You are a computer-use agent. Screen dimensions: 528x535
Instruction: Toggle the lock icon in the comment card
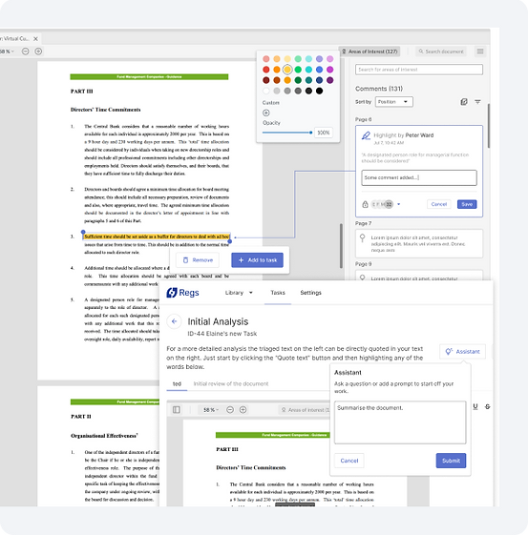point(365,204)
